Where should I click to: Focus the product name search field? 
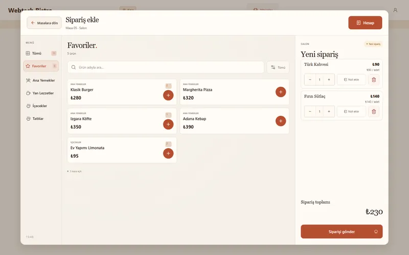tap(166, 67)
